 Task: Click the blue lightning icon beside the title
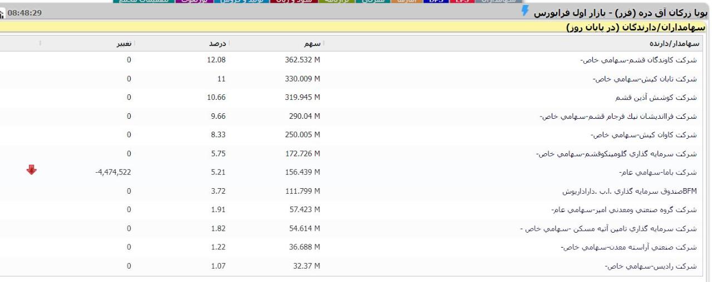(x=525, y=12)
